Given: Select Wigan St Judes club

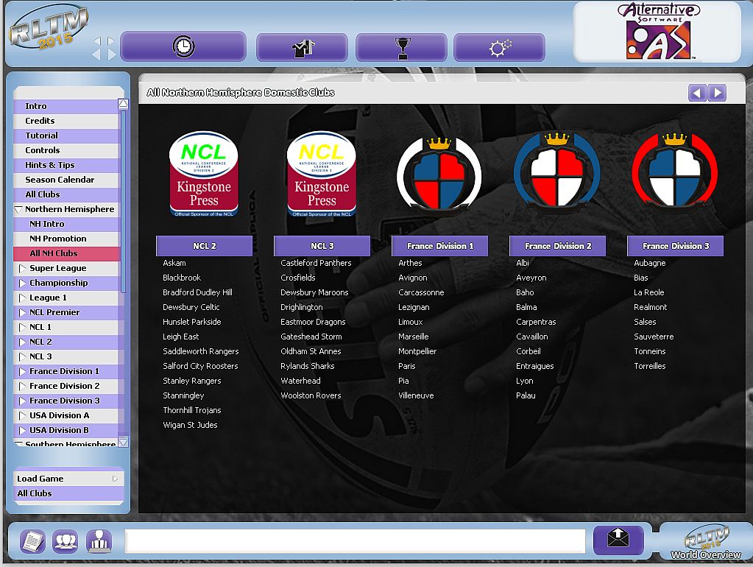Looking at the screenshot, I should [x=190, y=425].
